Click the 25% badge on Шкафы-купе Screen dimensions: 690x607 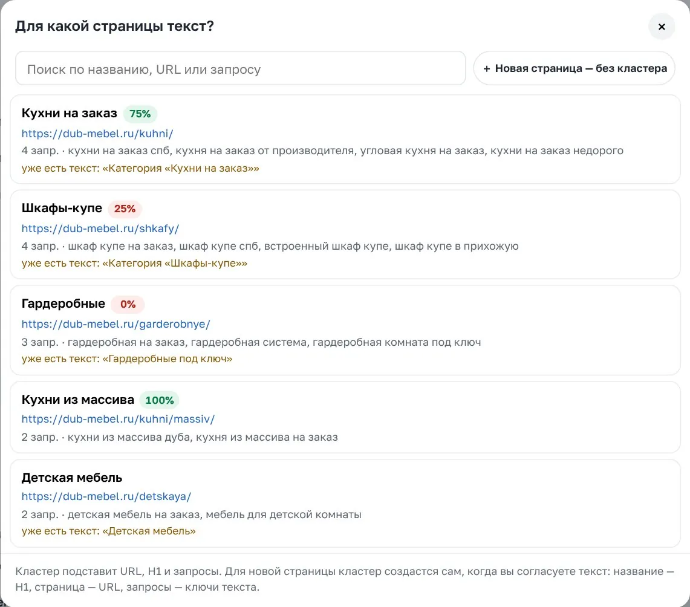[x=125, y=209]
